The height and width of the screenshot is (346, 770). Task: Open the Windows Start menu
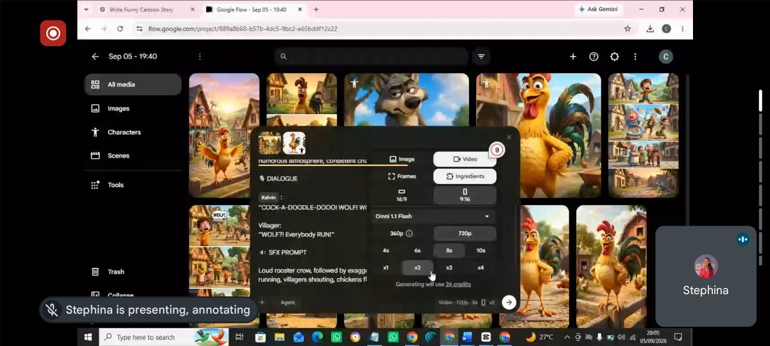(88, 337)
